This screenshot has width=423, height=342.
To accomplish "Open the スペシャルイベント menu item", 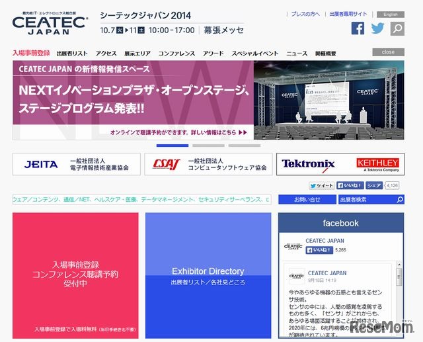I will [255, 54].
